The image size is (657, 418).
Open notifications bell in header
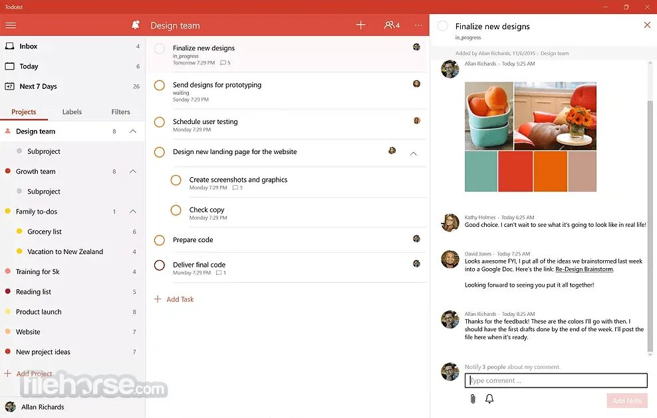tap(136, 25)
